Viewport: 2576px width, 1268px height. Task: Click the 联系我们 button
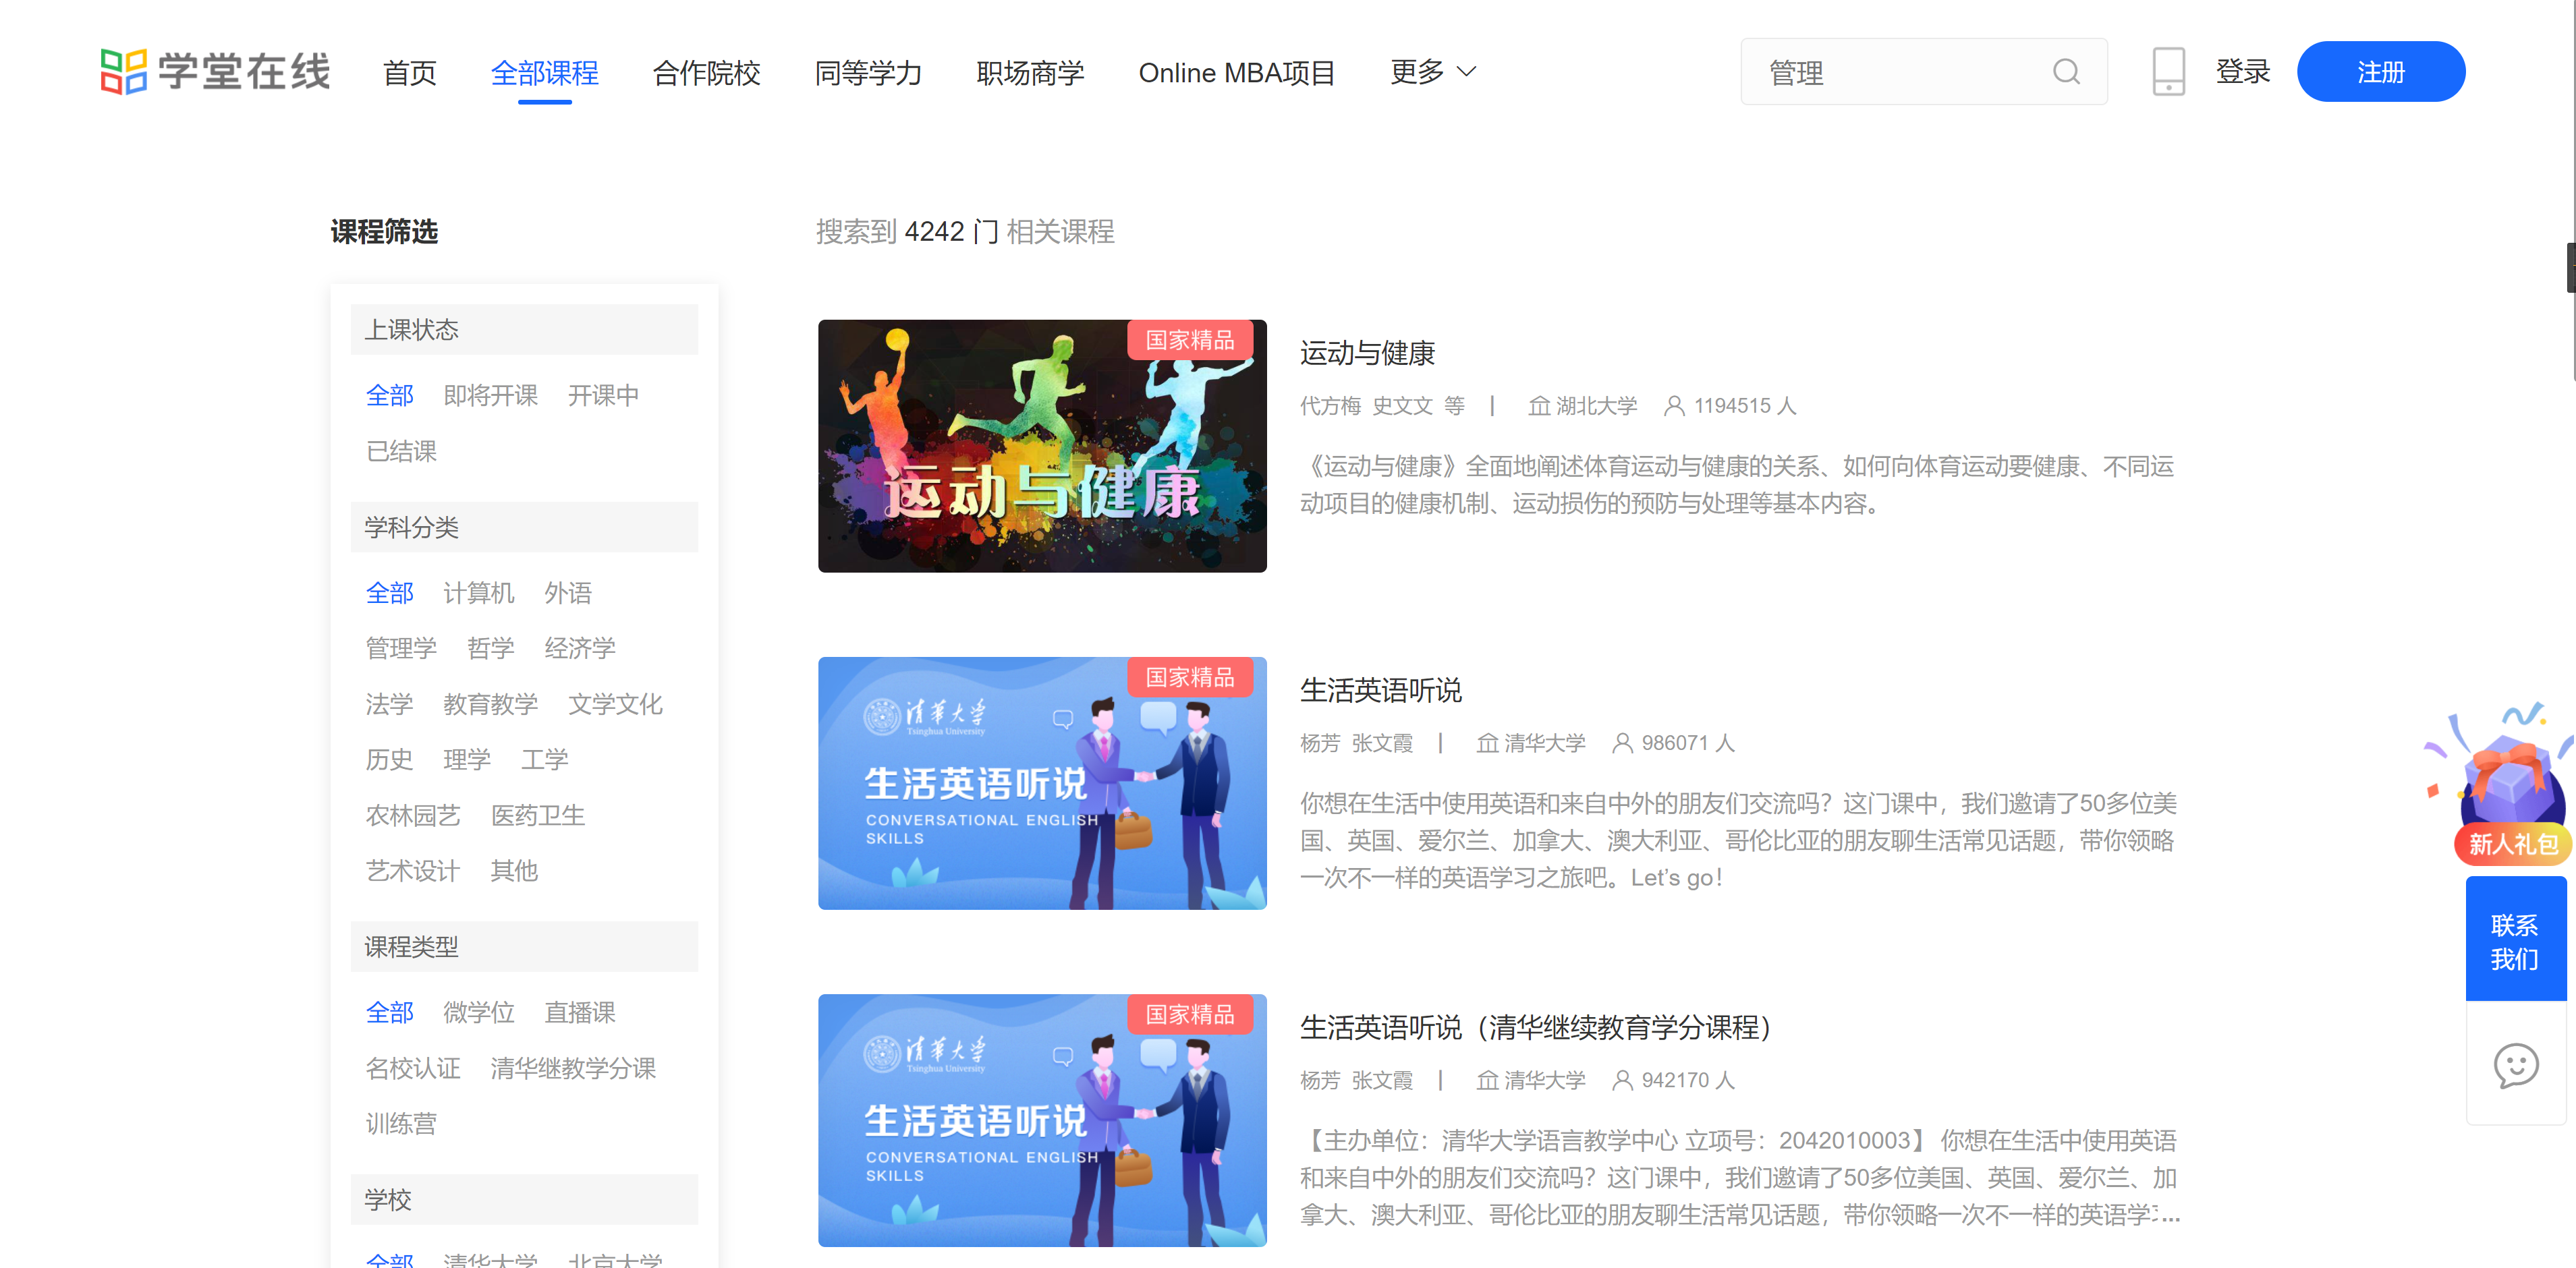click(x=2515, y=940)
